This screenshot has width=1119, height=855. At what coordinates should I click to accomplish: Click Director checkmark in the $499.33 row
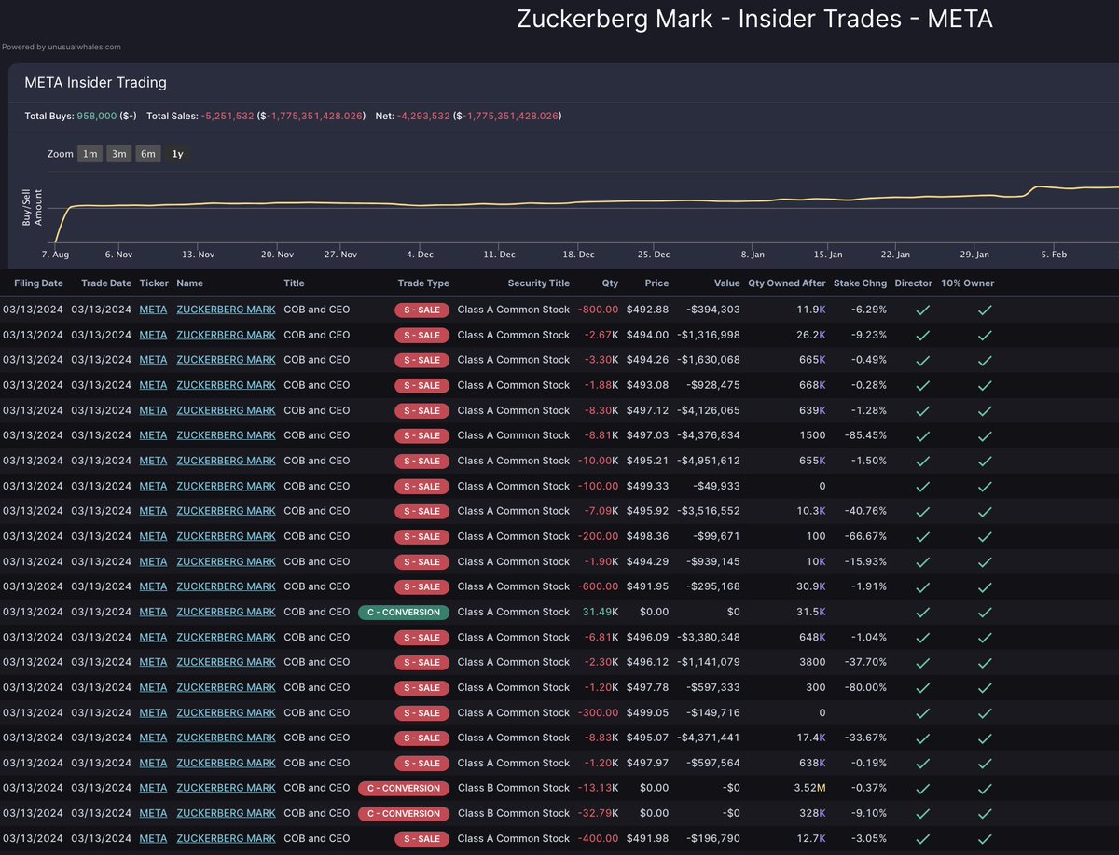click(922, 486)
